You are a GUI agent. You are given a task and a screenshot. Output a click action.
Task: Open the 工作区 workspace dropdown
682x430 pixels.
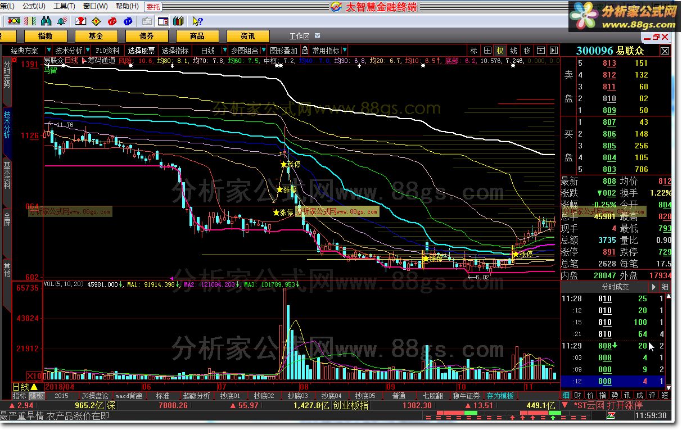318,36
